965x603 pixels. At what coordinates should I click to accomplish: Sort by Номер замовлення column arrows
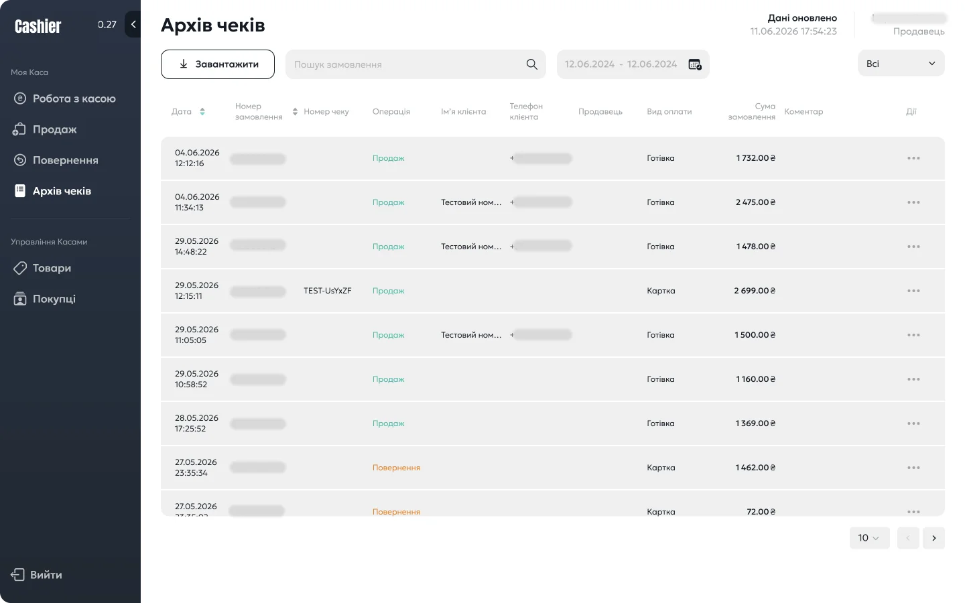click(x=295, y=112)
